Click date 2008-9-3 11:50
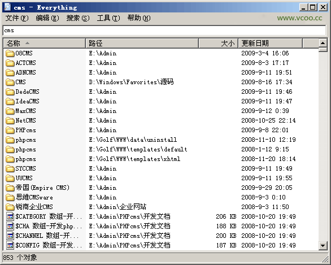Viewport: 331px width, 265px height. point(265,207)
